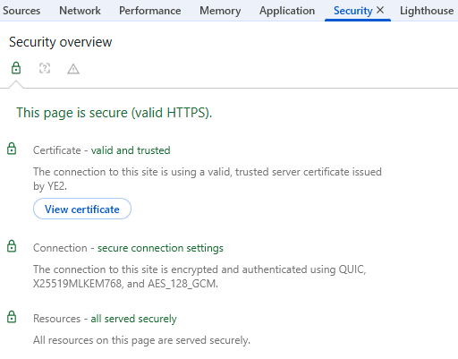The height and width of the screenshot is (359, 458).
Task: Open the Performance tab
Action: (x=150, y=11)
